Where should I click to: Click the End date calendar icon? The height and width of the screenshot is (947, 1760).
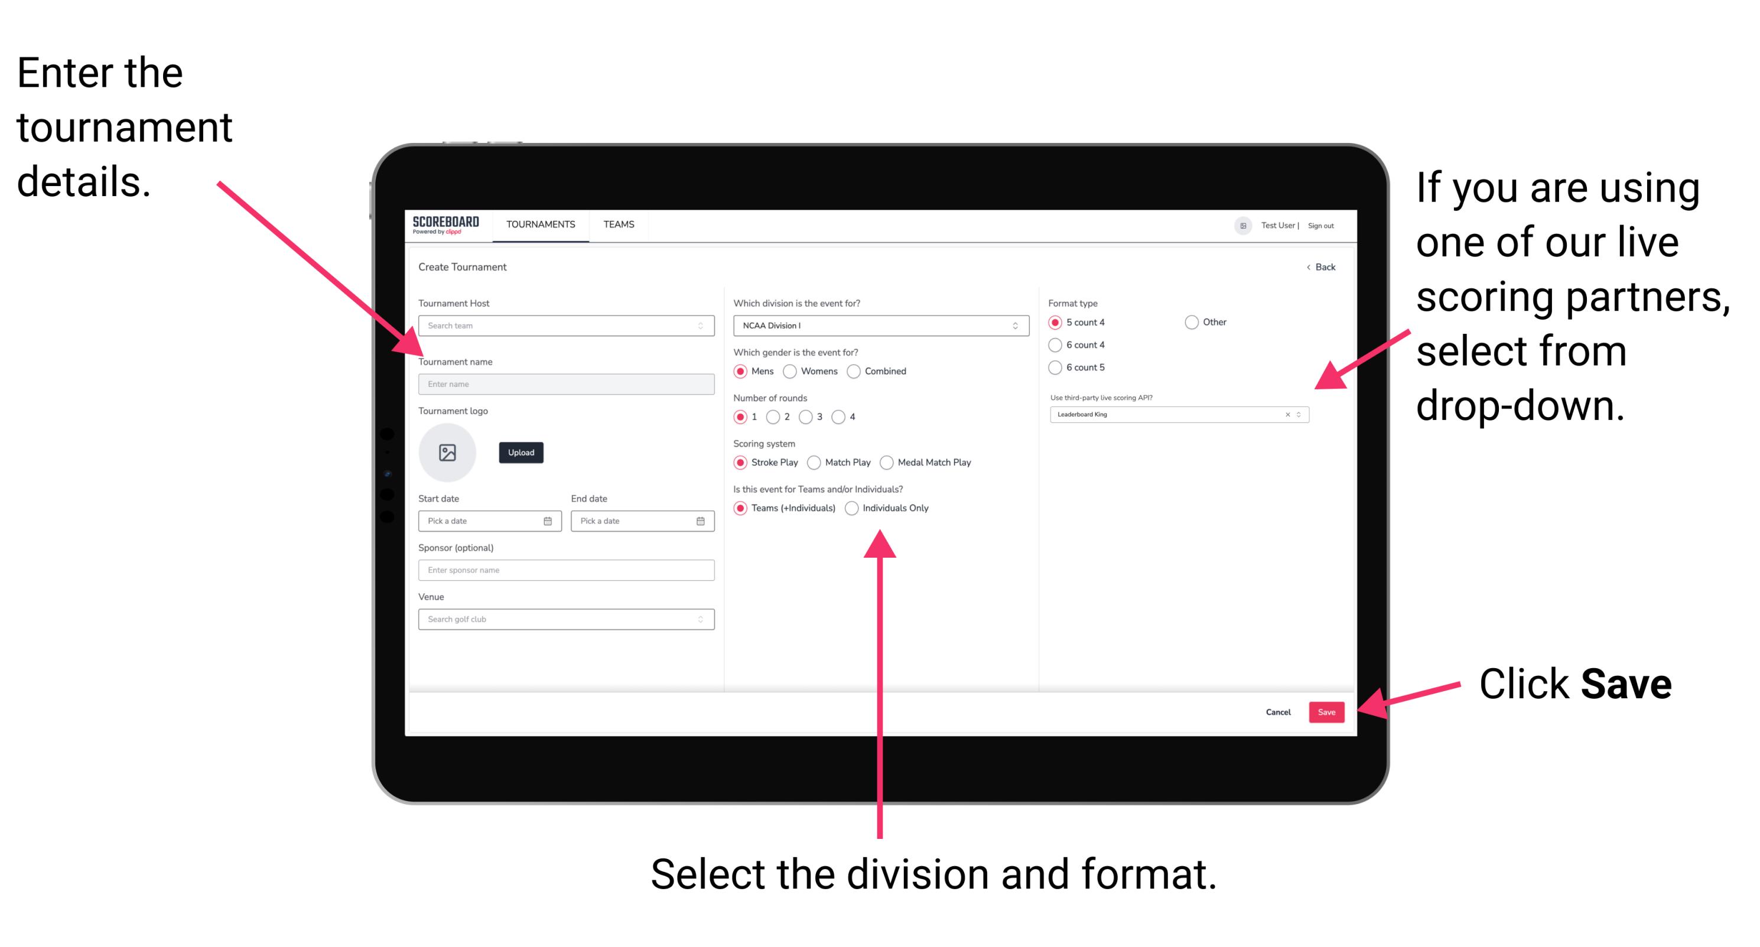point(701,521)
